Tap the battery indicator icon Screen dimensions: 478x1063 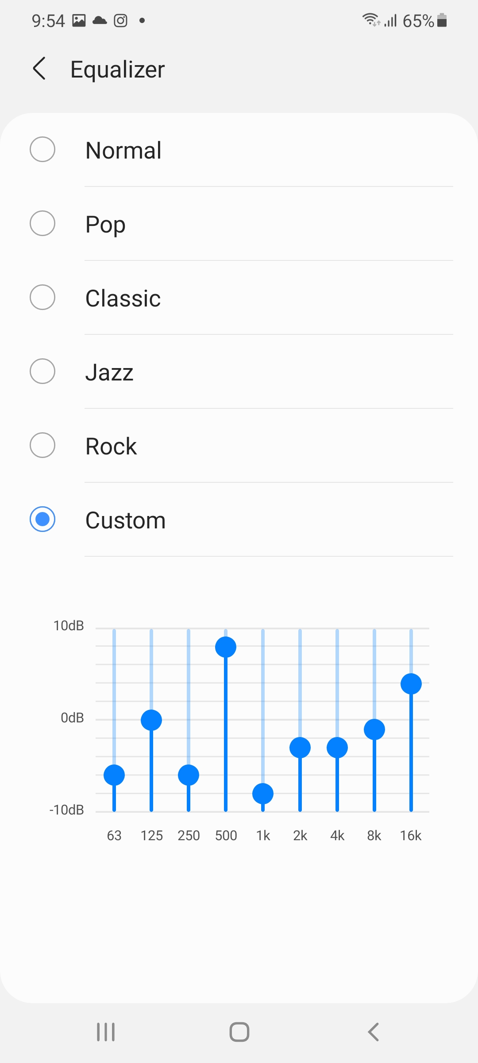click(x=442, y=20)
